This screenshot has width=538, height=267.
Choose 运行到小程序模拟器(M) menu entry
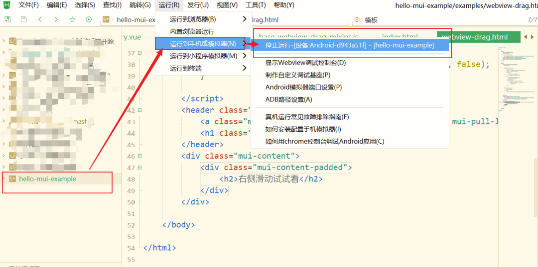pyautogui.click(x=203, y=56)
